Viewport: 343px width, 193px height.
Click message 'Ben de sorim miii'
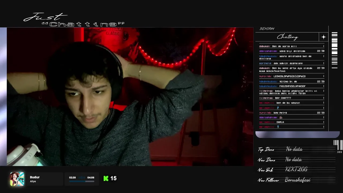click(x=284, y=46)
